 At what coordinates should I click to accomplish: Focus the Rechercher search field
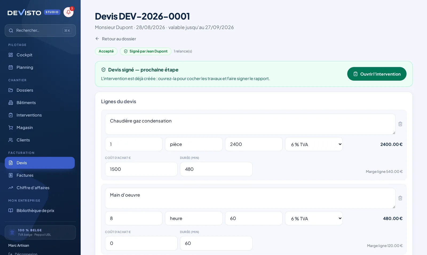(x=40, y=30)
